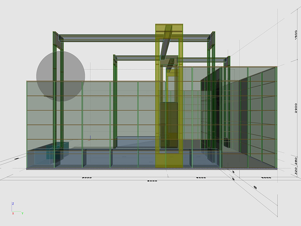Click the red X axis label
The width and height of the screenshot is (301, 226).
click(x=13, y=213)
